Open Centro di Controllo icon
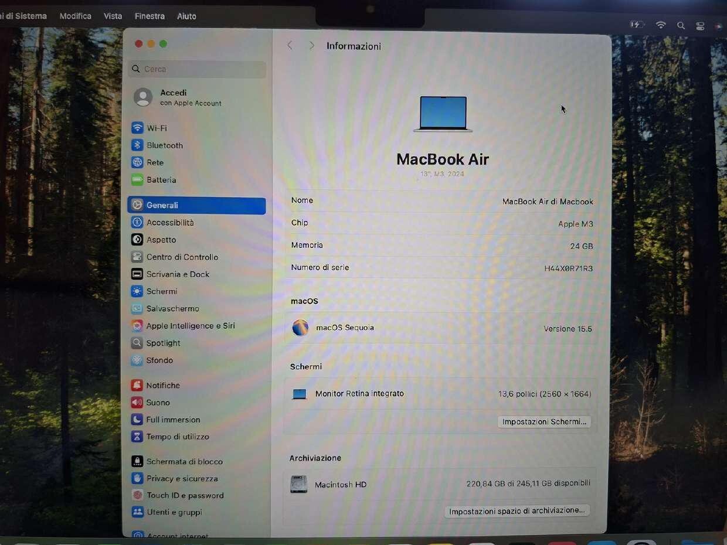 click(x=137, y=257)
